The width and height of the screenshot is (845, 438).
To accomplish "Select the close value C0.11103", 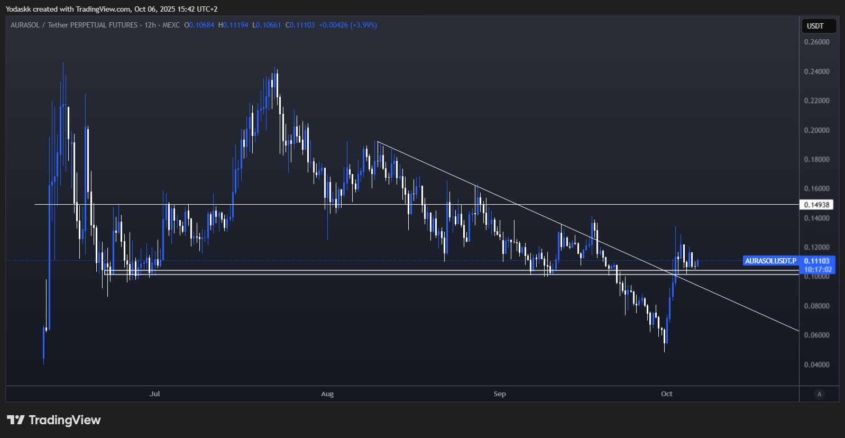I will click(x=300, y=25).
